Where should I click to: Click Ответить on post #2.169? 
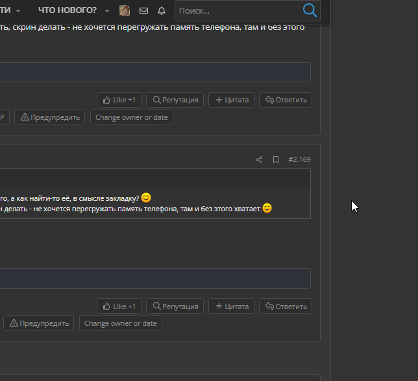coord(286,306)
